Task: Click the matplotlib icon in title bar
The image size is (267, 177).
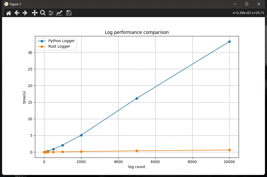Action: click(6, 4)
